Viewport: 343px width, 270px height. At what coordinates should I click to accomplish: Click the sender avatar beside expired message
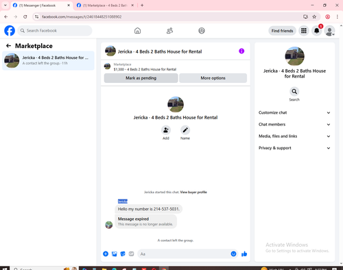coord(109,225)
